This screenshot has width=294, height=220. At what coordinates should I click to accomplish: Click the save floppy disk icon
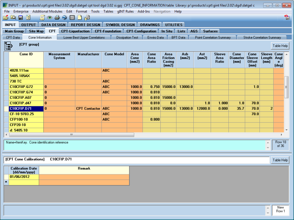coord(21,18)
